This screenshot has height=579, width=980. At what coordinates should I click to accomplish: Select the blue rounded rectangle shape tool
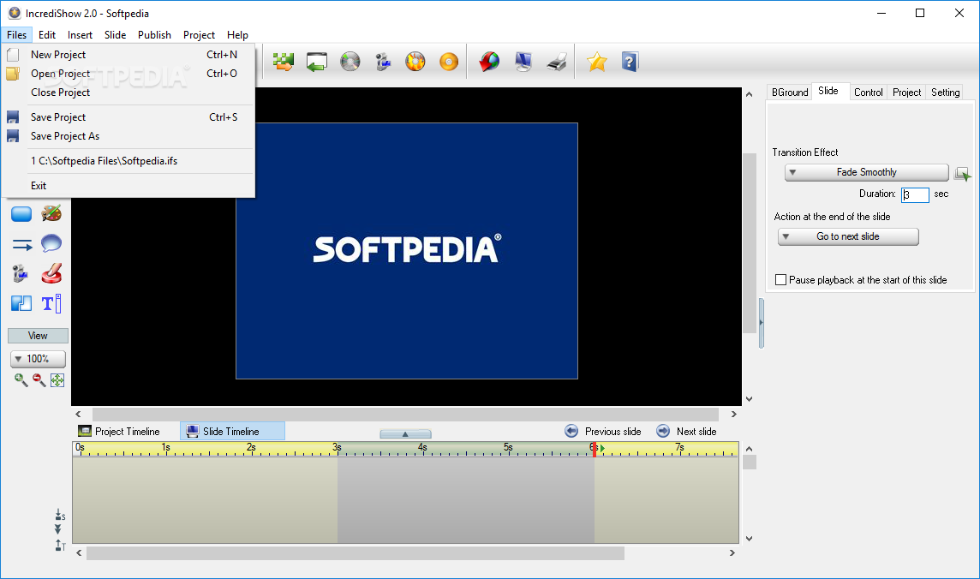click(21, 214)
